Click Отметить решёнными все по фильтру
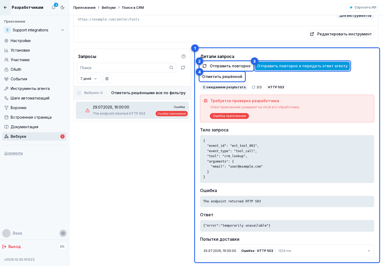The width and height of the screenshot is (383, 266). pos(148,93)
